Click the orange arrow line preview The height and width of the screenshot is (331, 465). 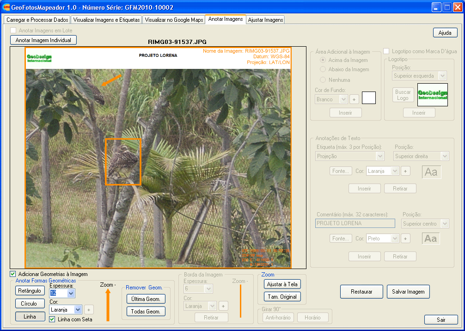108,305
